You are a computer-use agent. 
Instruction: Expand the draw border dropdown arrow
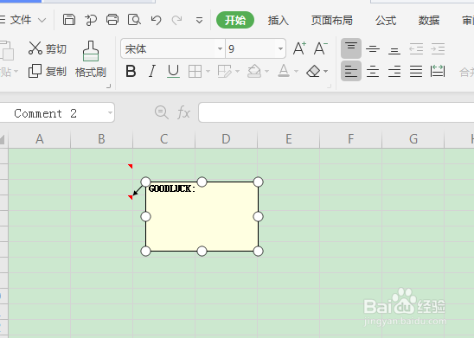click(237, 72)
